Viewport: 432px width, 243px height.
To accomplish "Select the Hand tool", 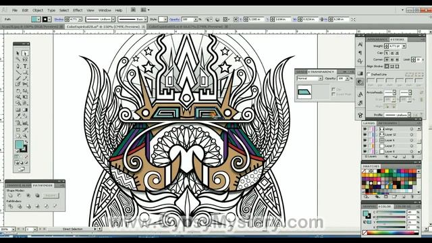I will pos(18,136).
